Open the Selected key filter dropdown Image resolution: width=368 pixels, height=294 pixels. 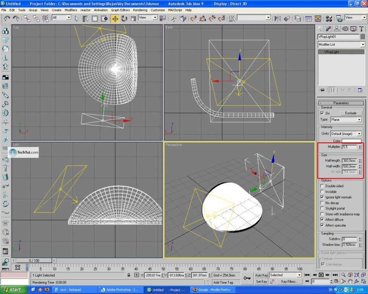(285, 275)
